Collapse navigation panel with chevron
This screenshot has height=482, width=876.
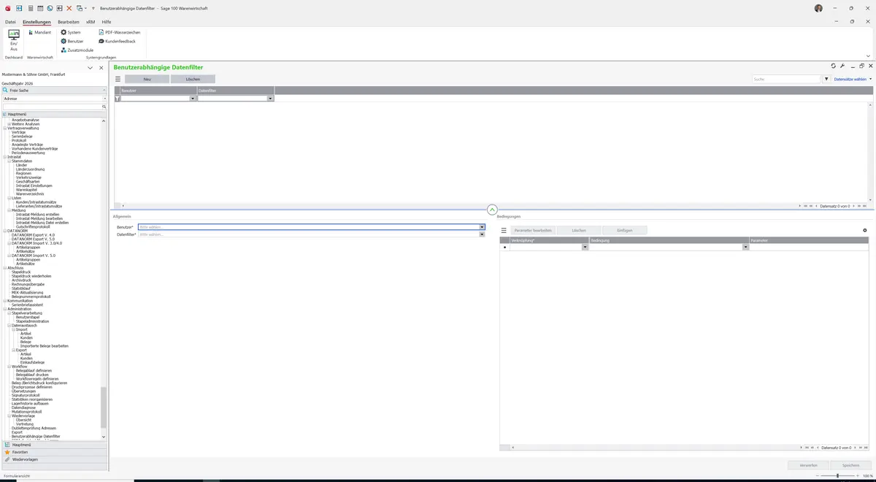coord(91,67)
